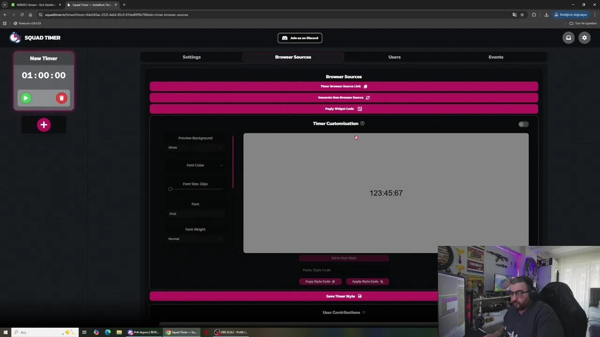Switch to the Settings tab
Image resolution: width=600 pixels, height=337 pixels.
tap(191, 57)
